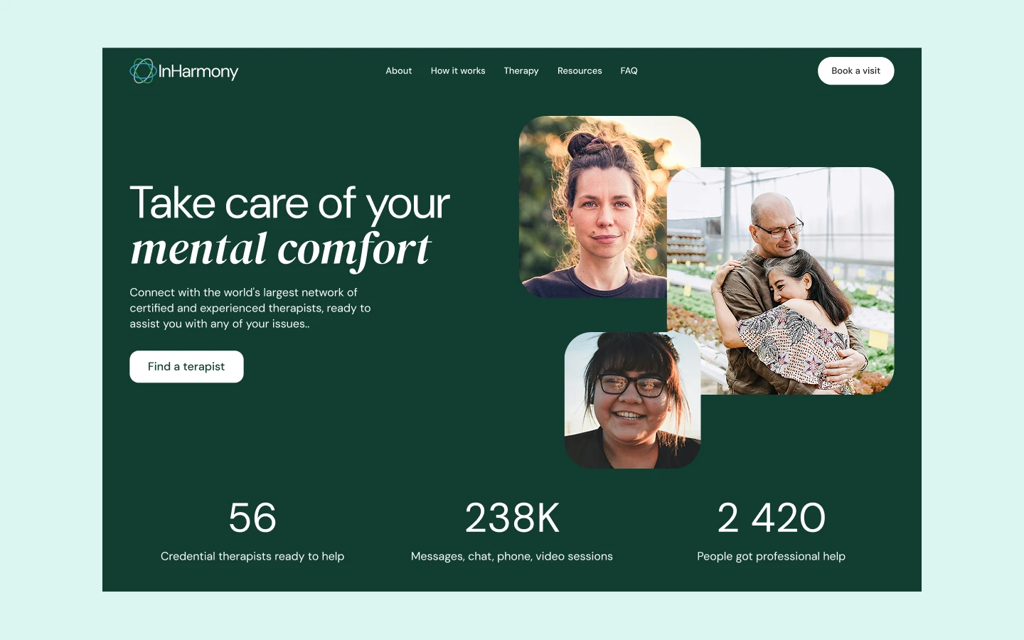
Task: Click the People got professional help caption
Action: coord(772,556)
